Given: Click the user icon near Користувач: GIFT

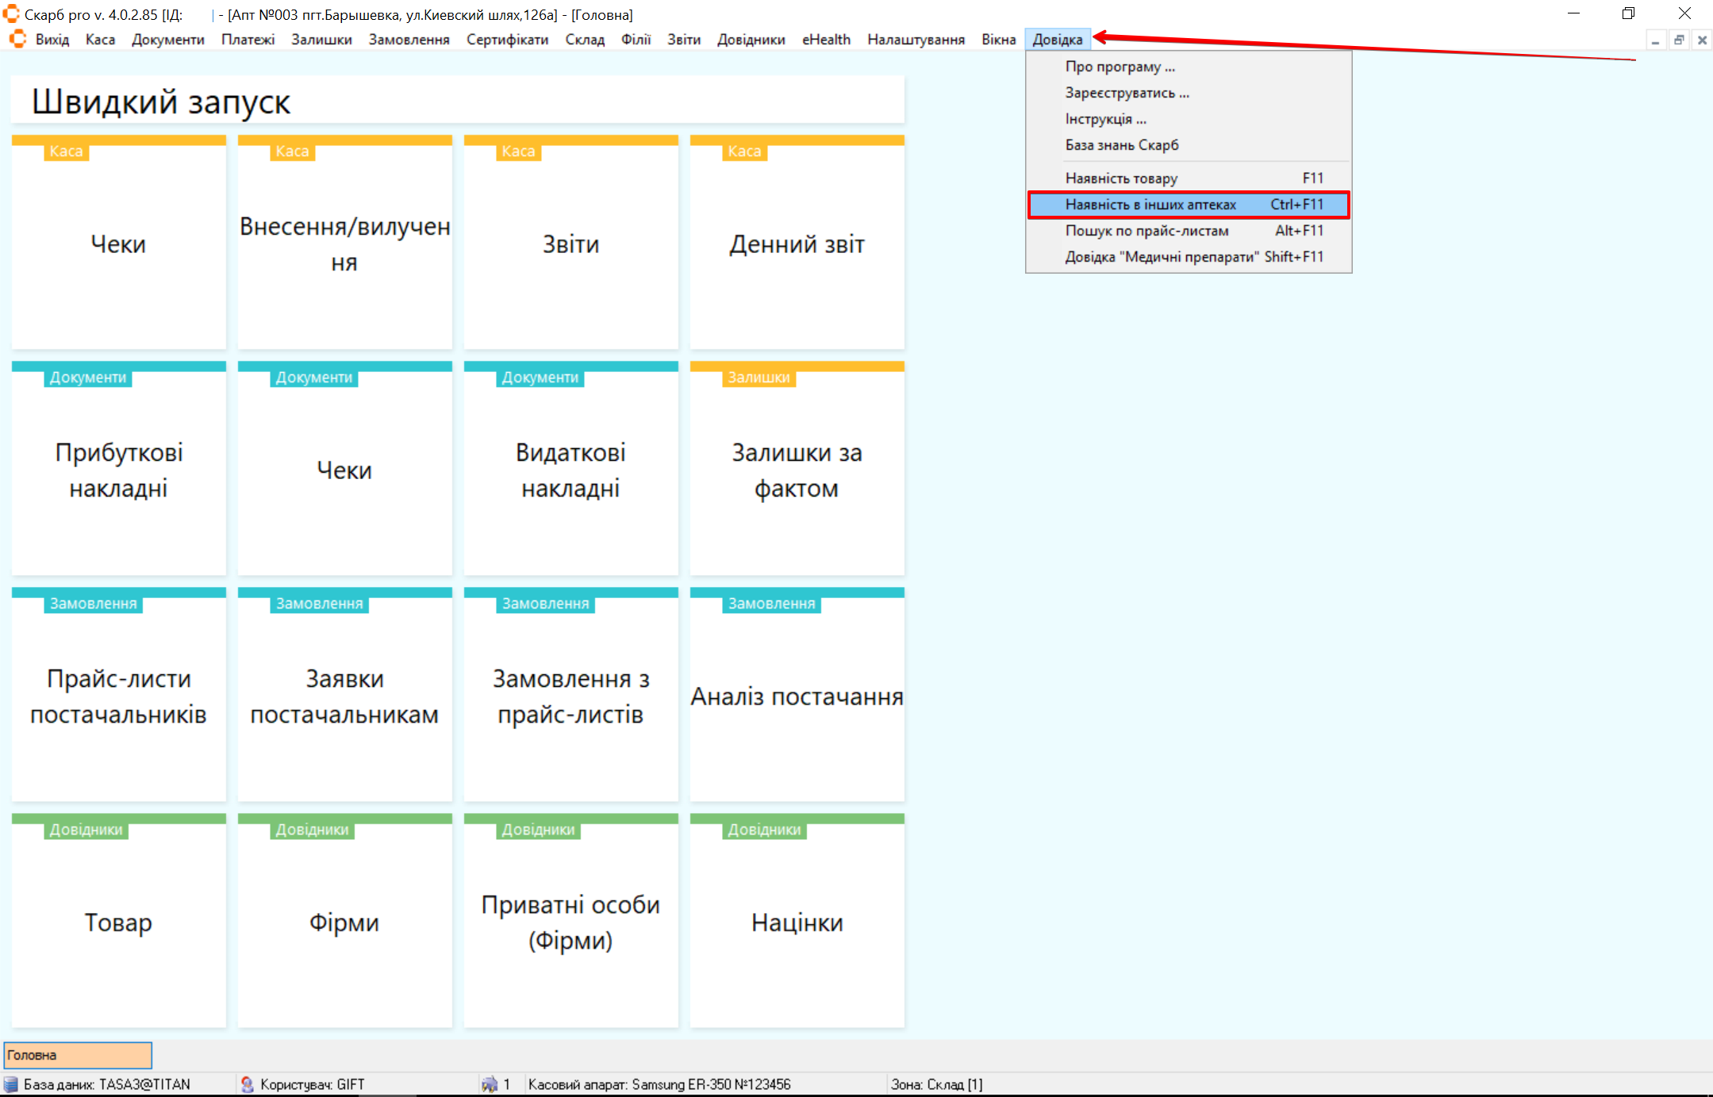Looking at the screenshot, I should [x=247, y=1084].
